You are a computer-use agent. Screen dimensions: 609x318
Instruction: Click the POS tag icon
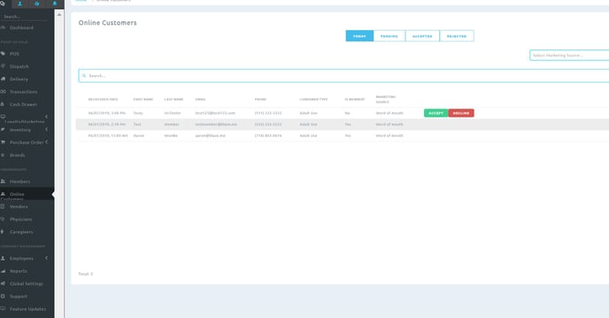(3, 54)
